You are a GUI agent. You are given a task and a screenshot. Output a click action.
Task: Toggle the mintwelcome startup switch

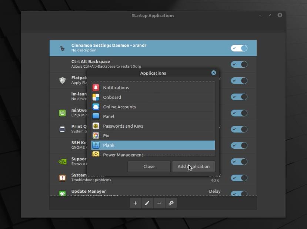pyautogui.click(x=239, y=113)
